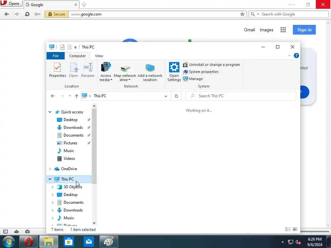Collapse the This PC tree node
The width and height of the screenshot is (331, 248).
coord(50,179)
